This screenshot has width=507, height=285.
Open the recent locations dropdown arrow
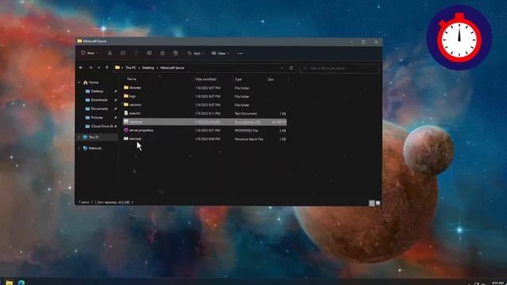[98, 68]
